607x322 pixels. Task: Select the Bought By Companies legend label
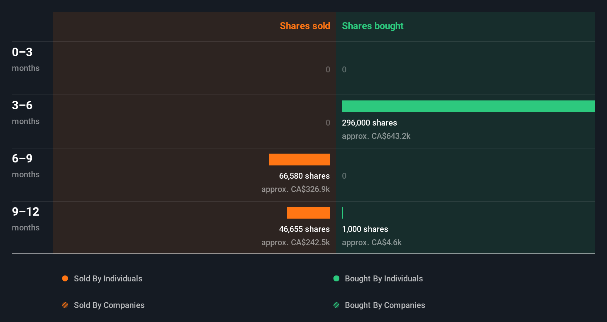pos(385,305)
